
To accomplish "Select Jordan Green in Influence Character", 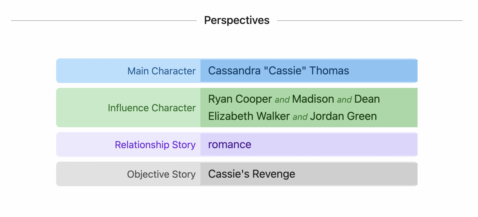I will (x=343, y=116).
